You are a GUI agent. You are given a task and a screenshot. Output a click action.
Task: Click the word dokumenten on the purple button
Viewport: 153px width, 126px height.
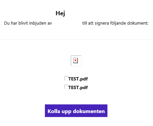pyautogui.click(x=89, y=111)
